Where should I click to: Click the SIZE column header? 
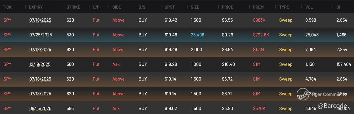click(x=195, y=7)
